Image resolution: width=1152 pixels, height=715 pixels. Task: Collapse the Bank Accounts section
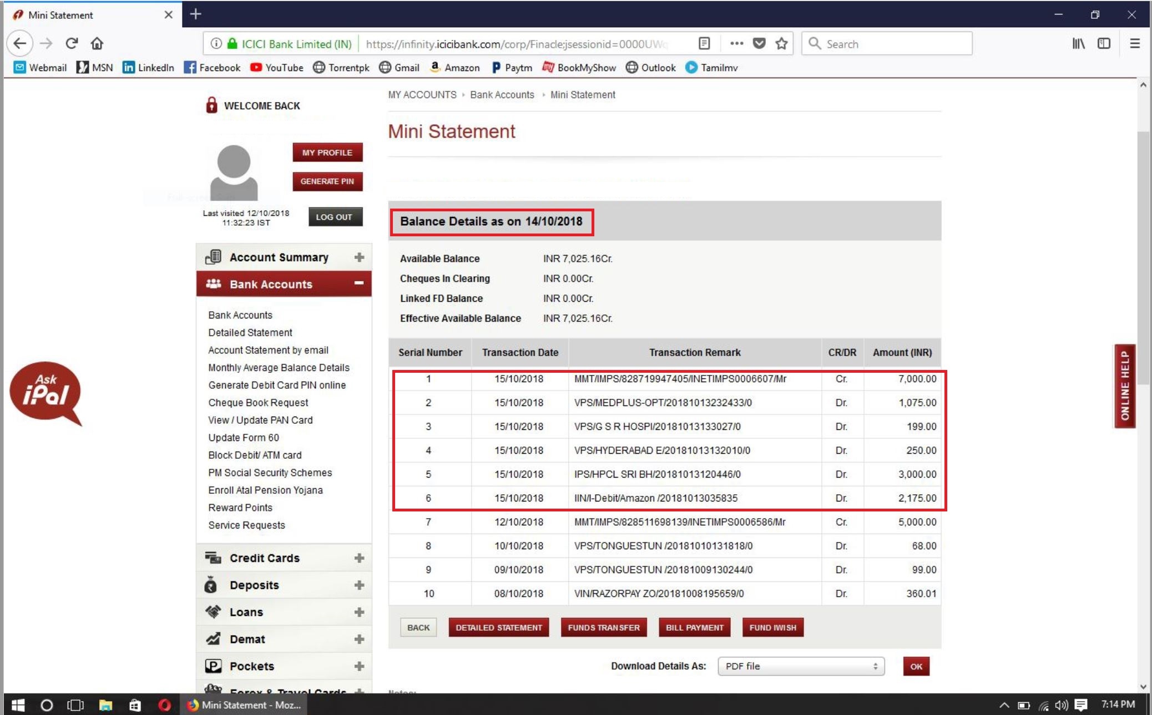pyautogui.click(x=359, y=283)
